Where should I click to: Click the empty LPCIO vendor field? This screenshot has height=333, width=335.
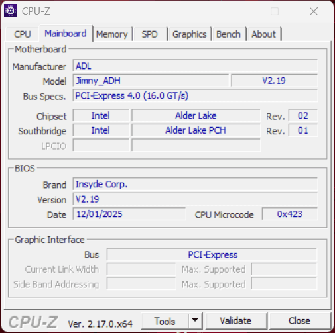tap(101, 145)
